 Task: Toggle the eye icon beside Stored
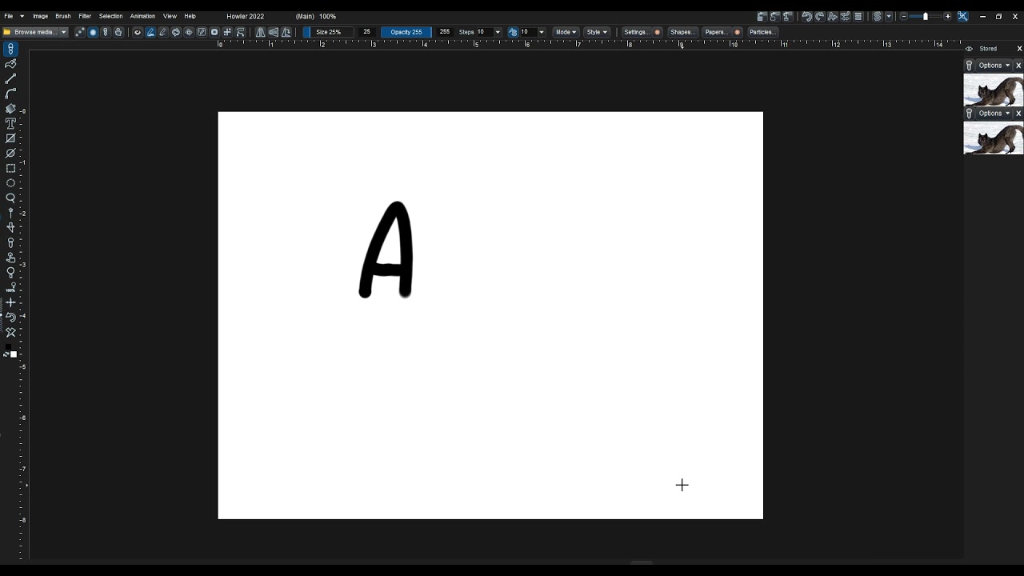tap(969, 49)
